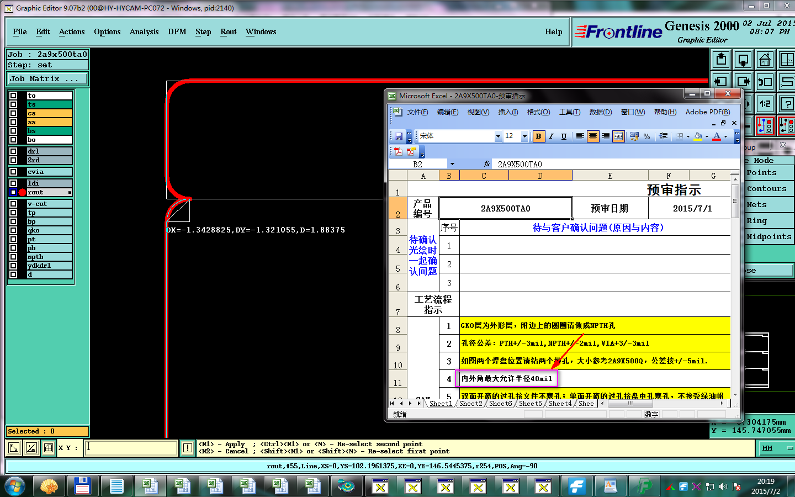Click the Help menu in Genesis
795x497 pixels.
point(554,31)
